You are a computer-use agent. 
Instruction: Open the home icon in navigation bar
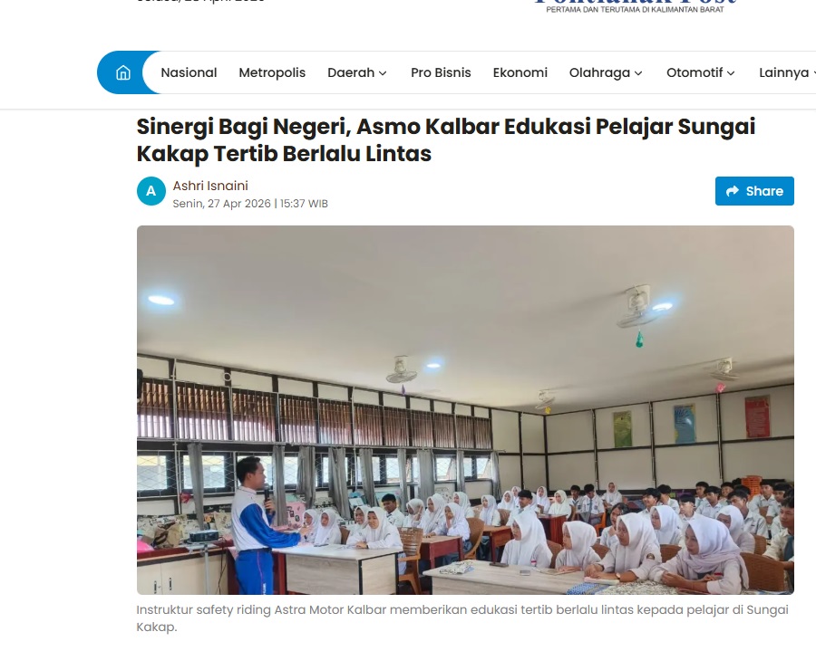[122, 72]
